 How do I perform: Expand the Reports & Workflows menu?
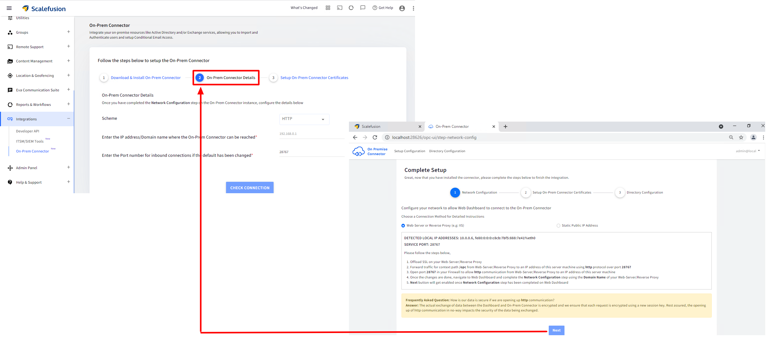pos(69,104)
